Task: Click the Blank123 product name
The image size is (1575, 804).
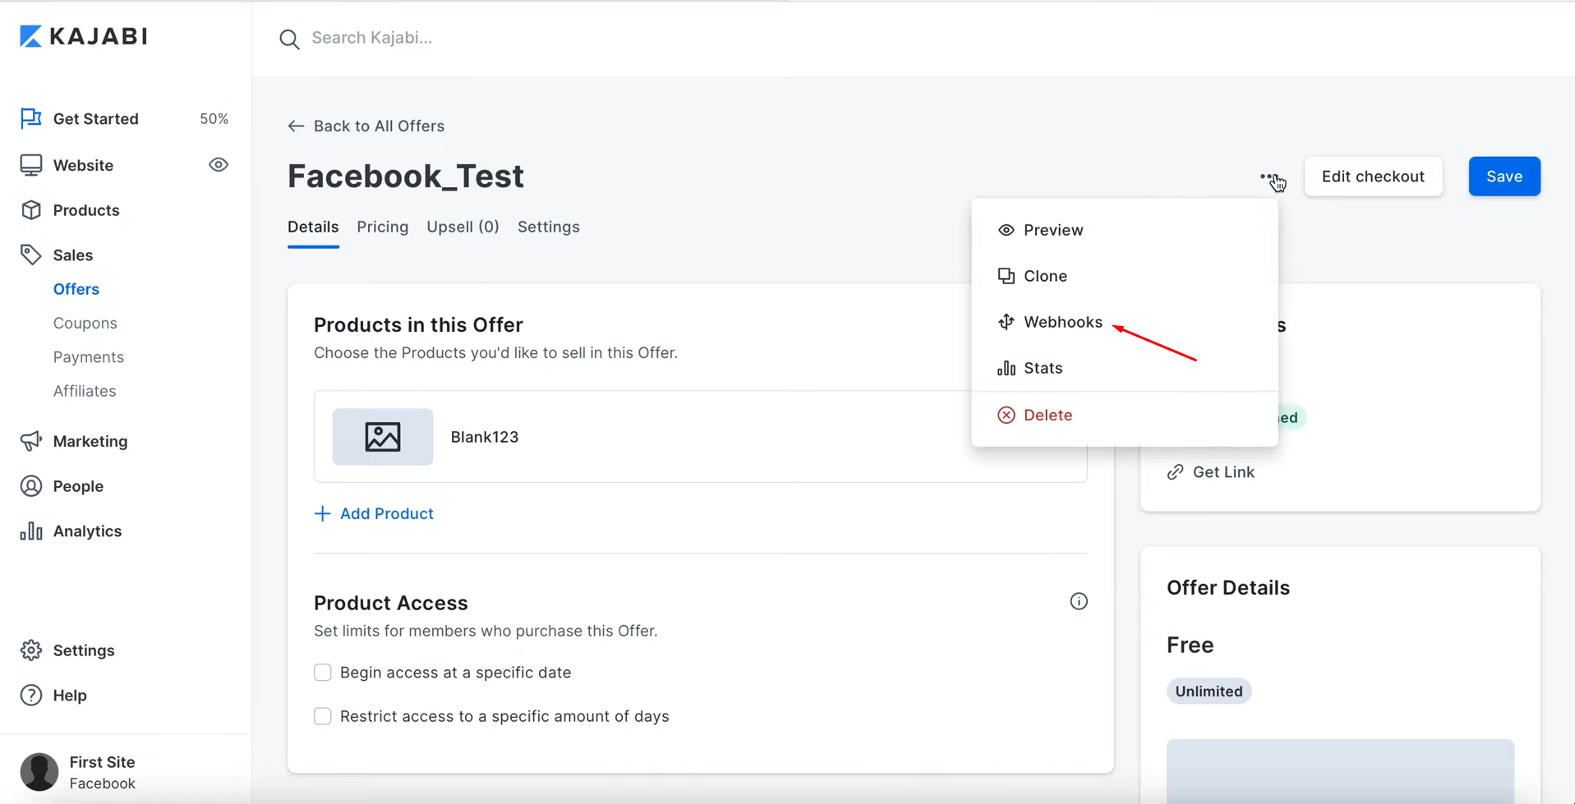Action: tap(485, 437)
